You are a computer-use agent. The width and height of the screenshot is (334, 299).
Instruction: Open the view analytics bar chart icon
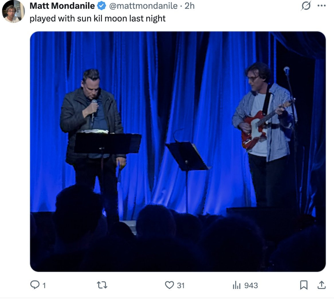tap(236, 285)
